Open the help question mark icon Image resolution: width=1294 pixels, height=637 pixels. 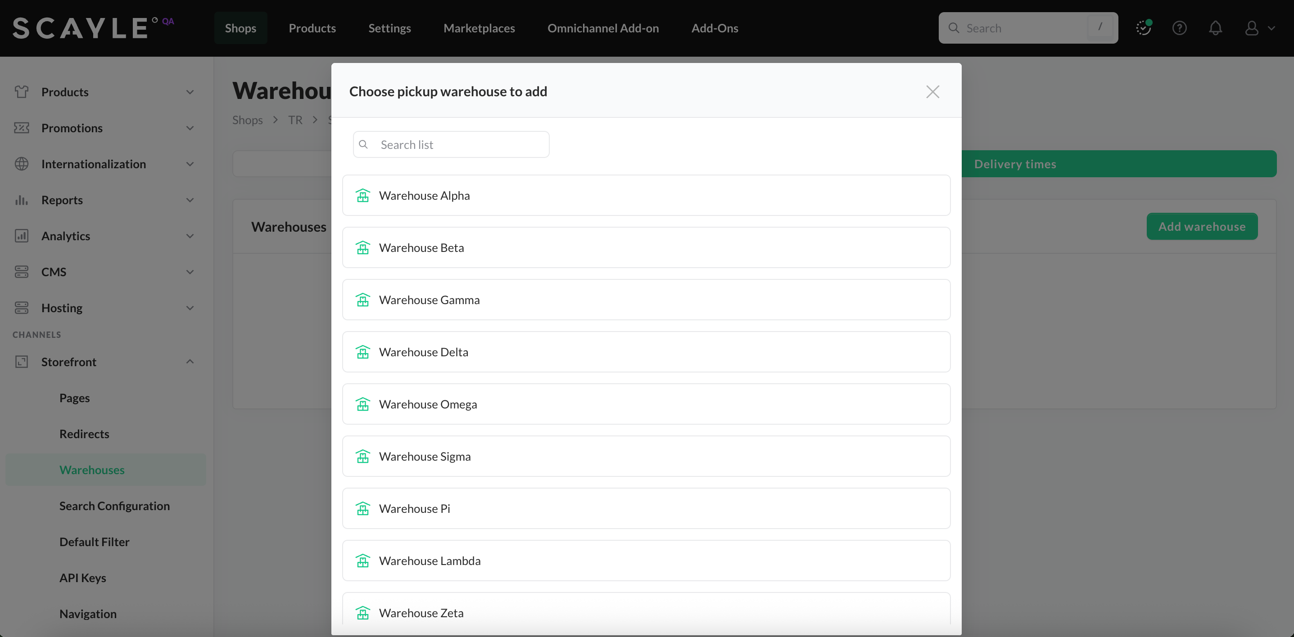pos(1179,28)
